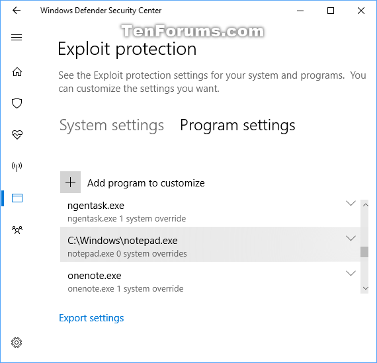Select the Program settings tab
The height and width of the screenshot is (363, 377).
(x=237, y=126)
